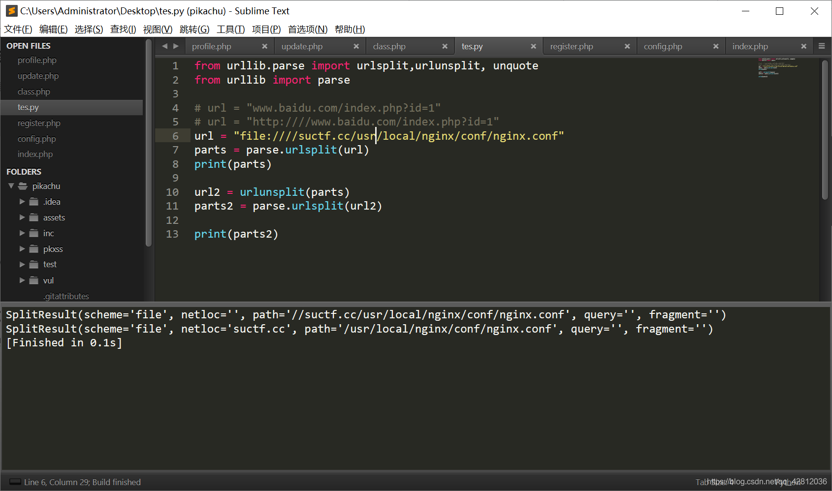Image resolution: width=832 pixels, height=491 pixels.
Task: Click the previous tab arrow
Action: (164, 46)
